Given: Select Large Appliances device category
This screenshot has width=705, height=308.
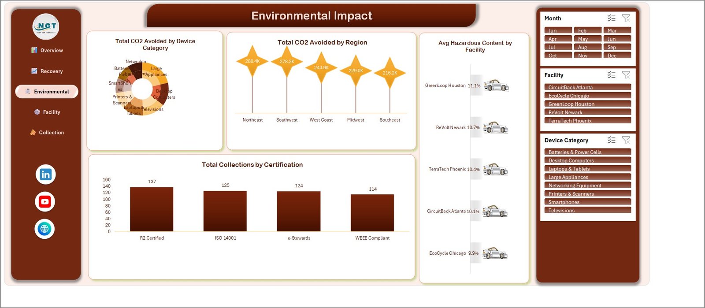Looking at the screenshot, I should (x=588, y=177).
